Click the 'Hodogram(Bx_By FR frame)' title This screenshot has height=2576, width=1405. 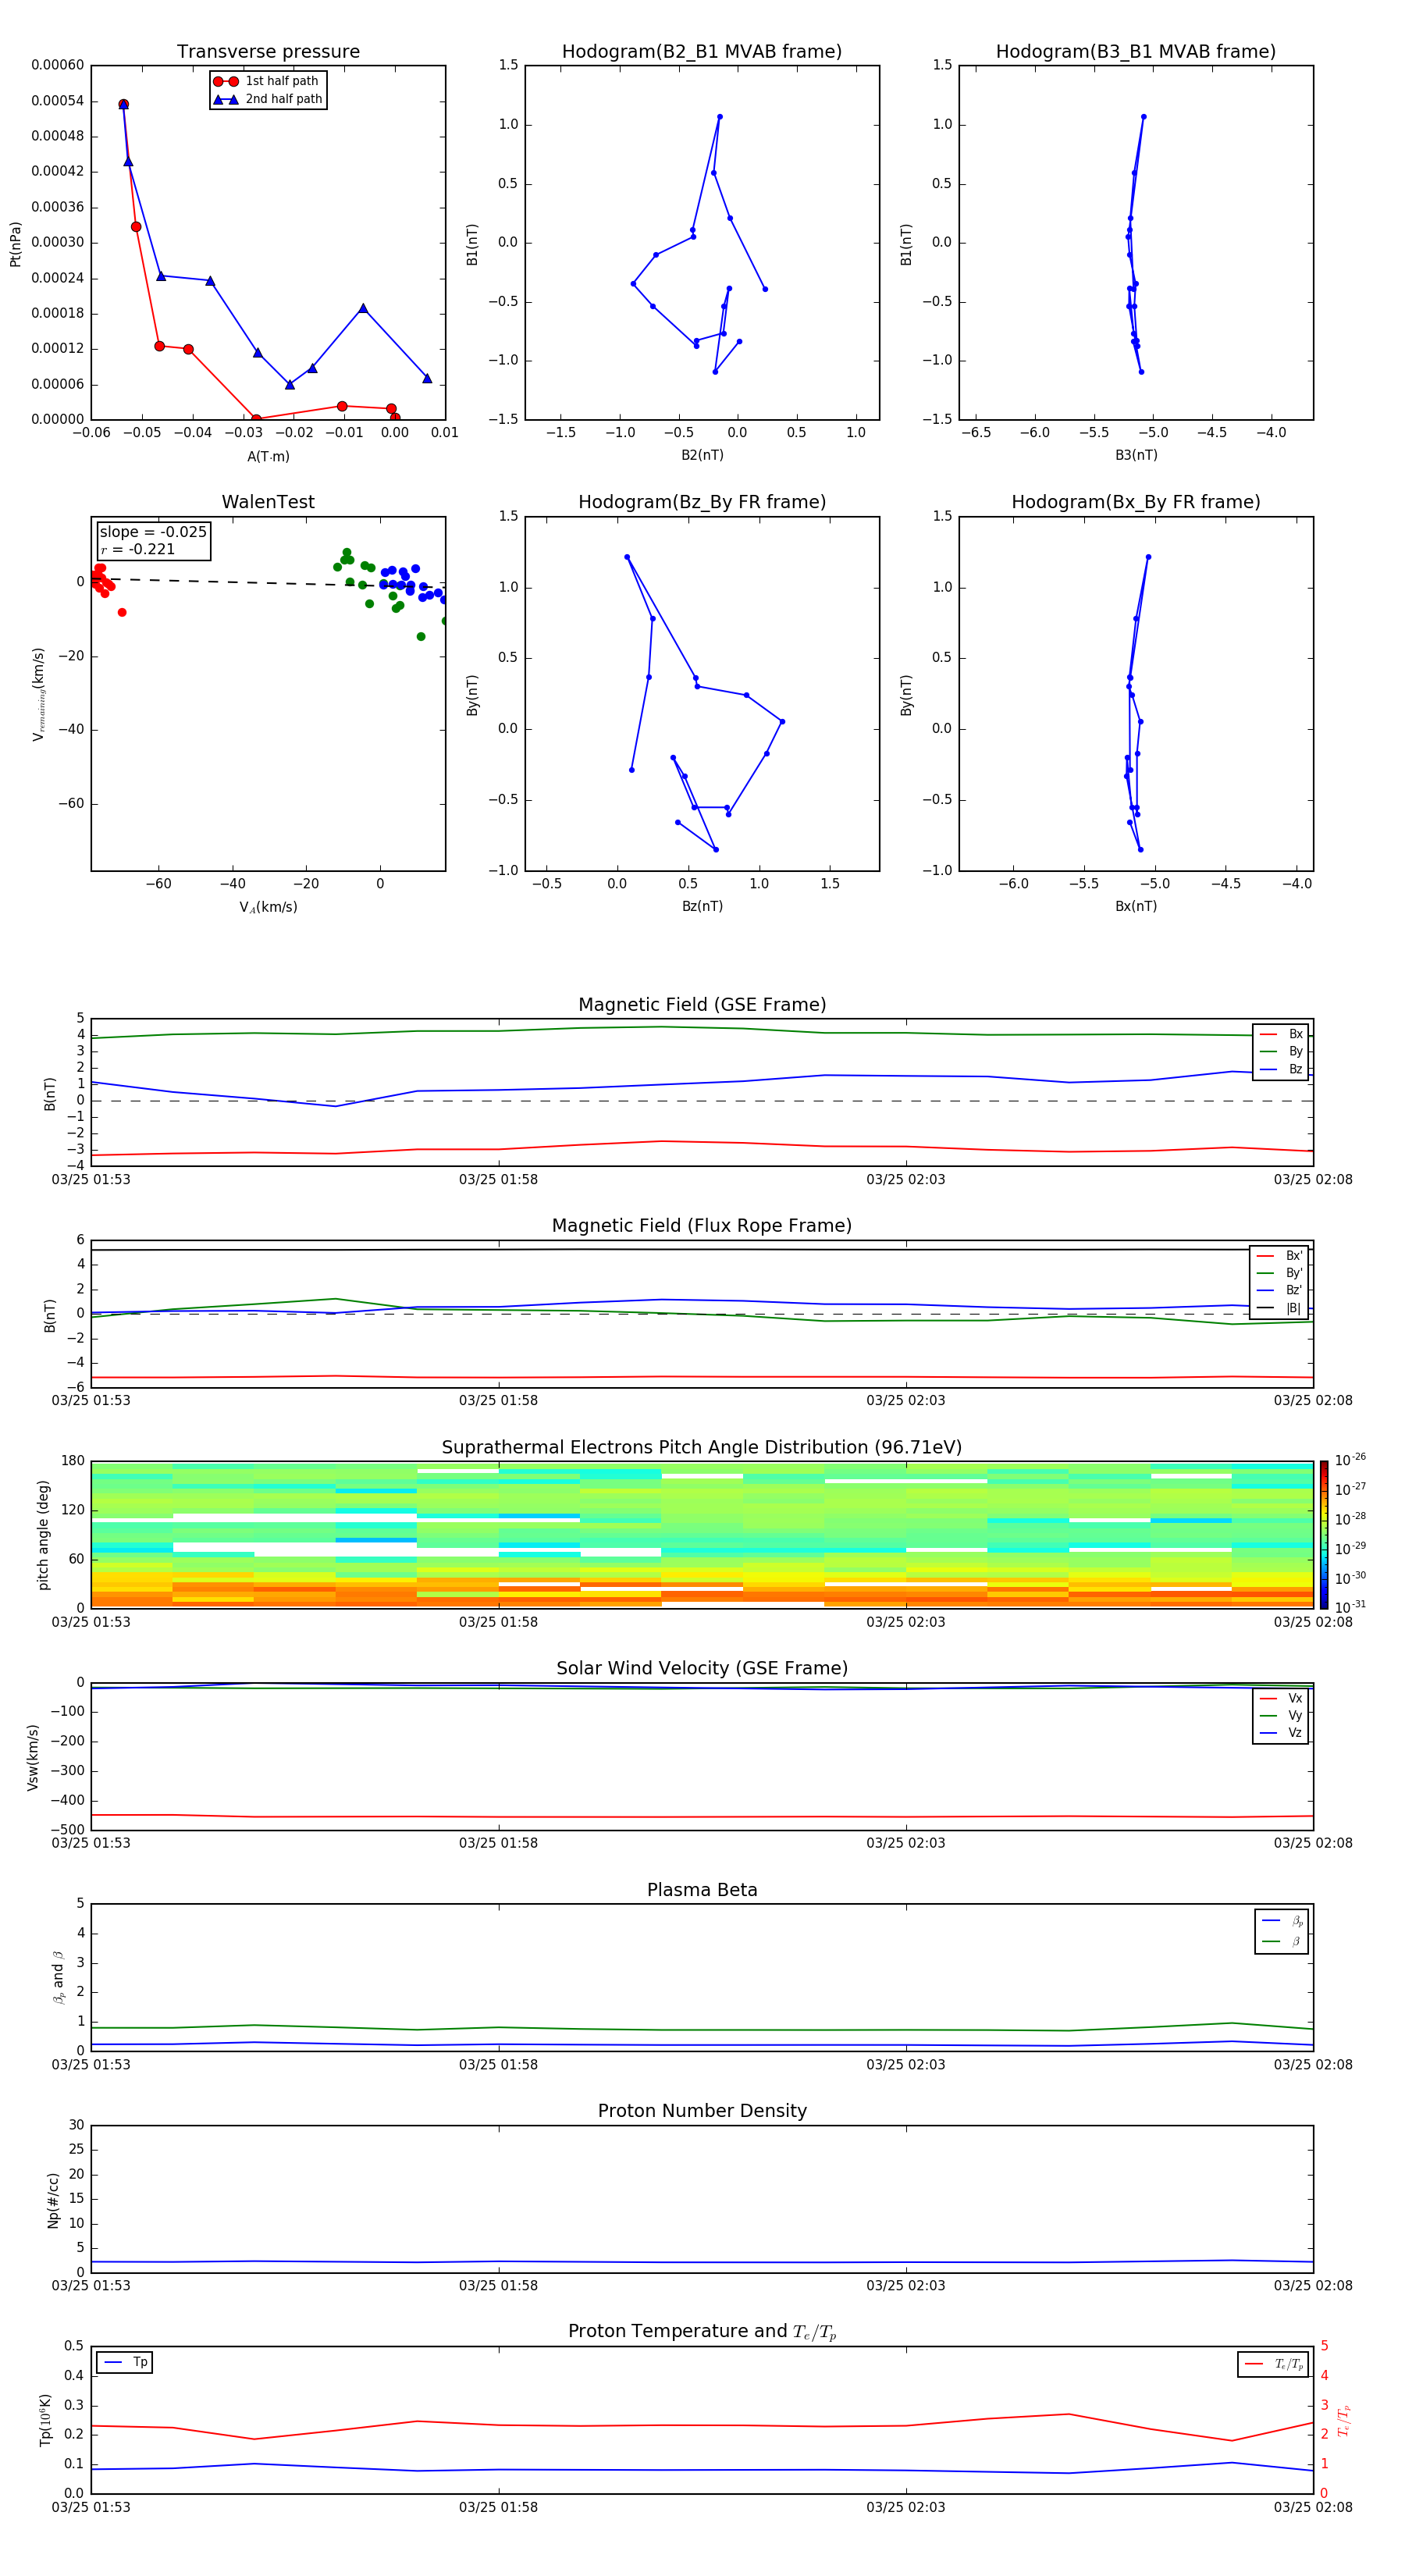1136,502
